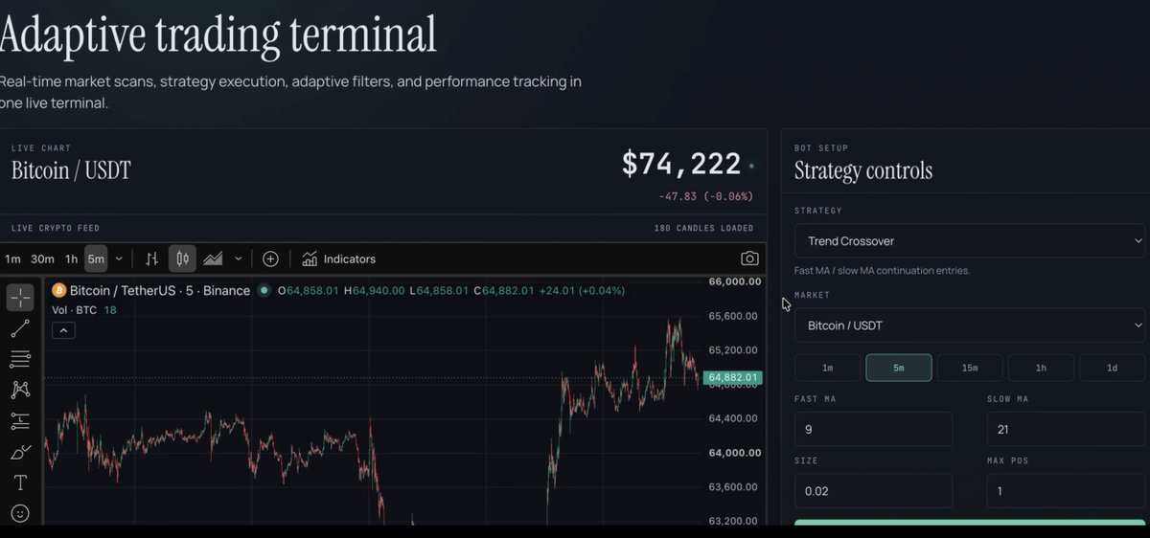Pick the brush drawing tool
This screenshot has width=1150, height=538.
(20, 452)
